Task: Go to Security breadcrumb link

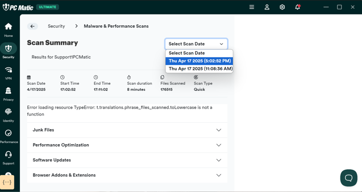Action: tap(56, 26)
